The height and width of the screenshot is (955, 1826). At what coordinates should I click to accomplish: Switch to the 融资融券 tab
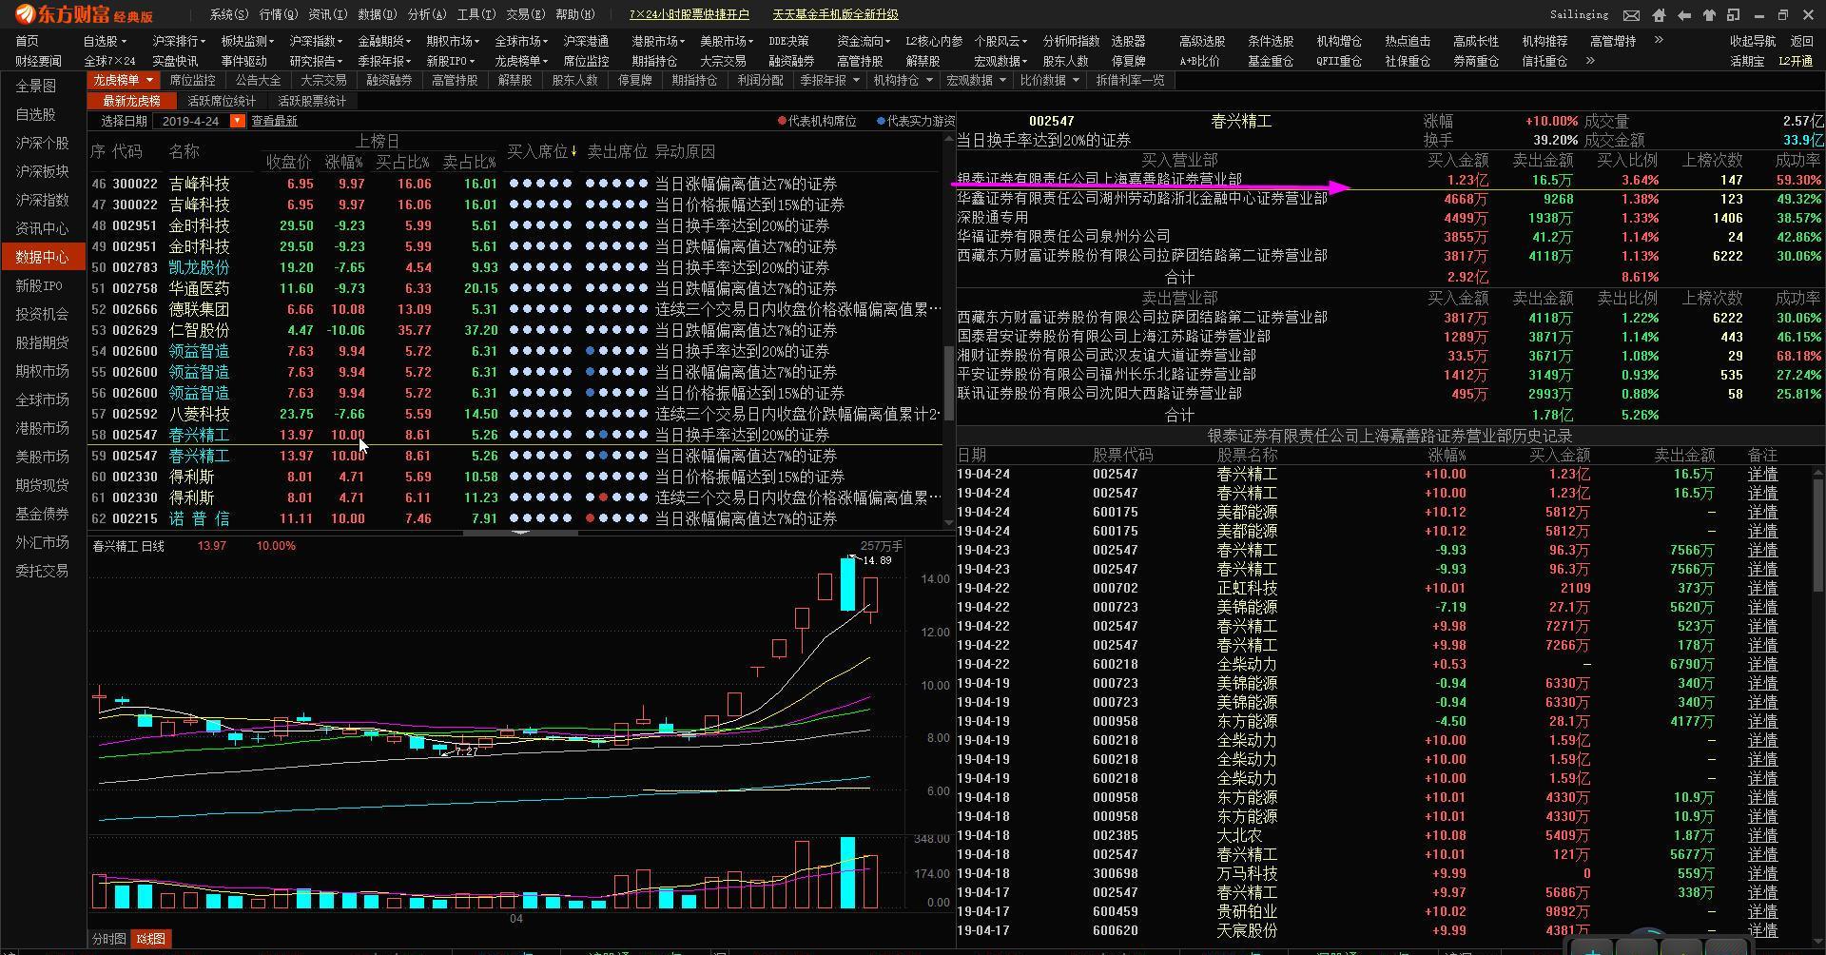pos(389,80)
